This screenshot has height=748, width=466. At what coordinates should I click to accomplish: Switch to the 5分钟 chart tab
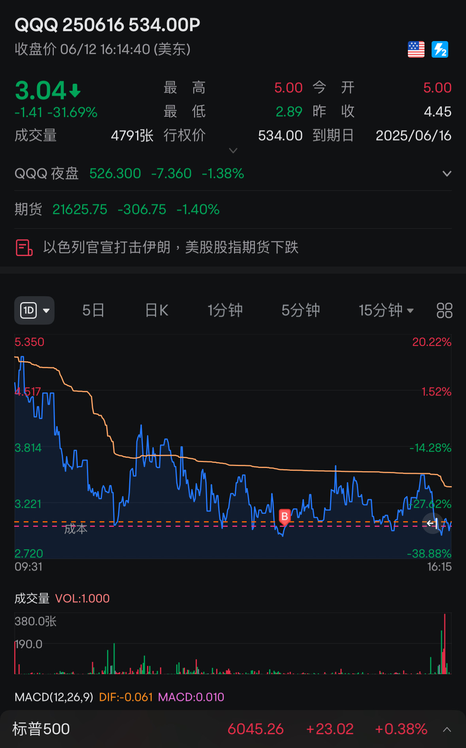point(301,310)
